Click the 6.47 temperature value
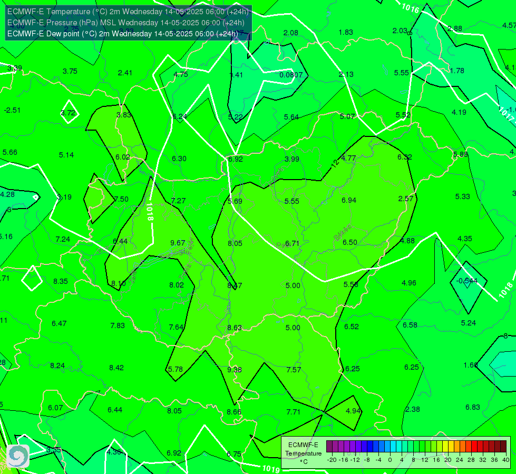516x474 pixels. pos(59,324)
